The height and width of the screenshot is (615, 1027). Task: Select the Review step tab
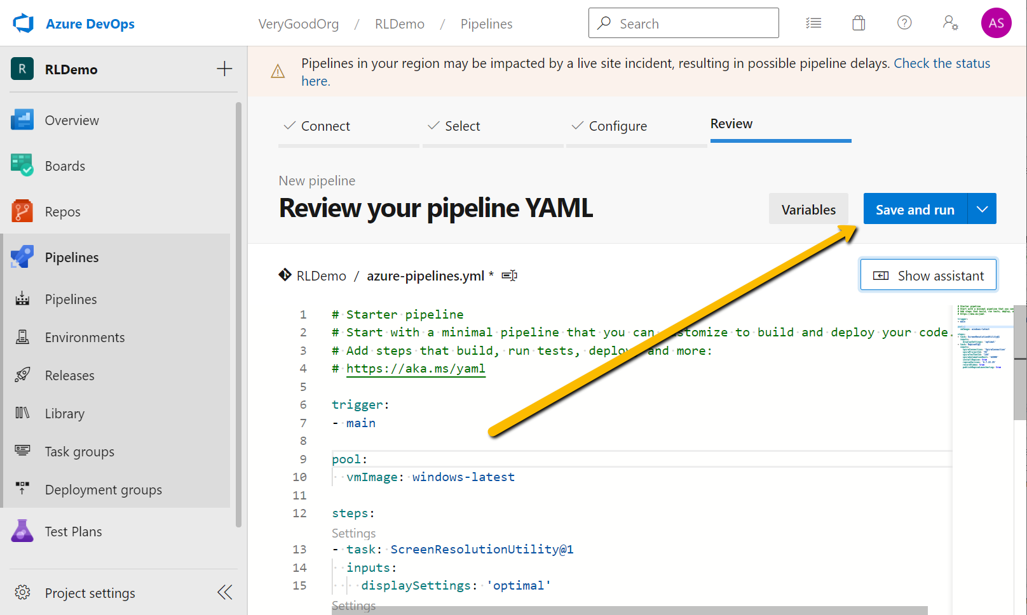[731, 124]
